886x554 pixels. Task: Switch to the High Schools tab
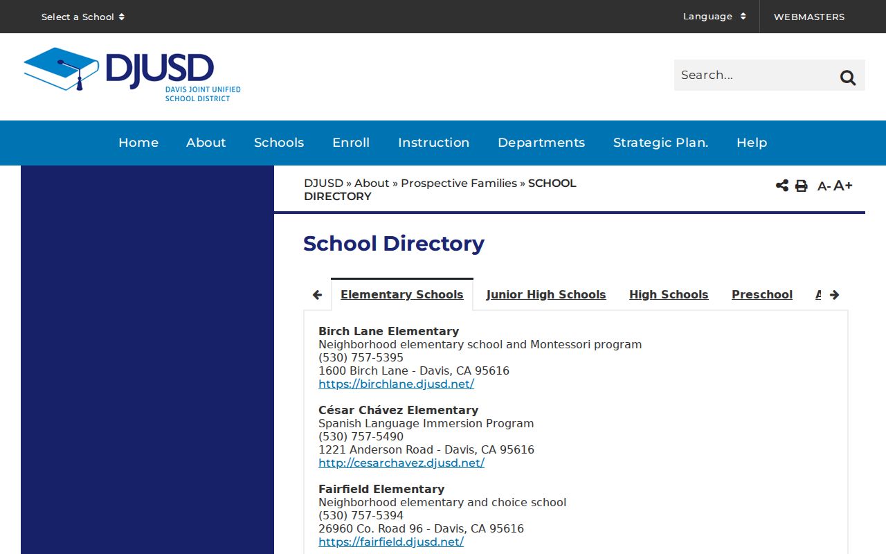tap(669, 294)
